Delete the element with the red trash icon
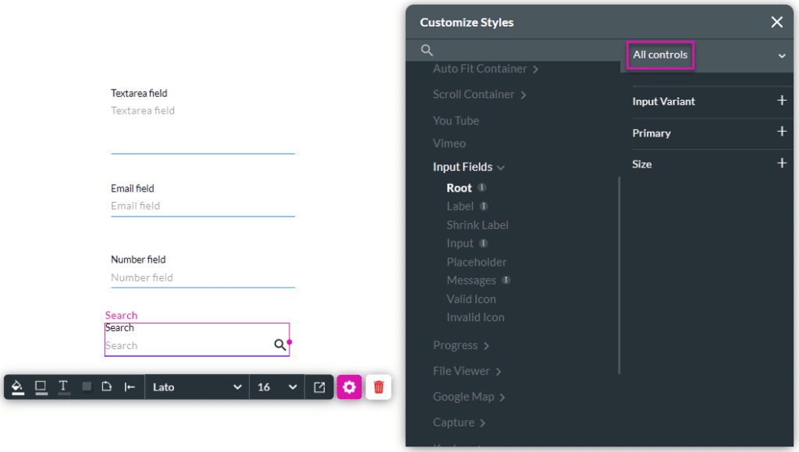 378,387
